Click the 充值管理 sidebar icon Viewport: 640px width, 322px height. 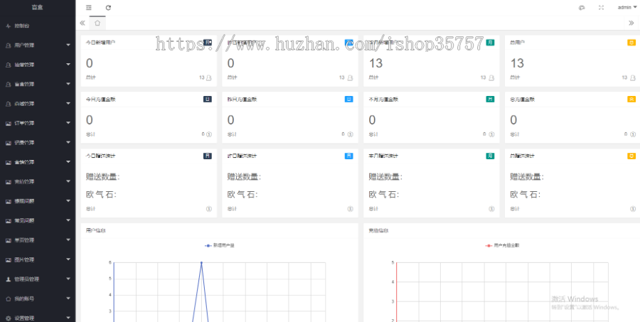click(x=8, y=182)
